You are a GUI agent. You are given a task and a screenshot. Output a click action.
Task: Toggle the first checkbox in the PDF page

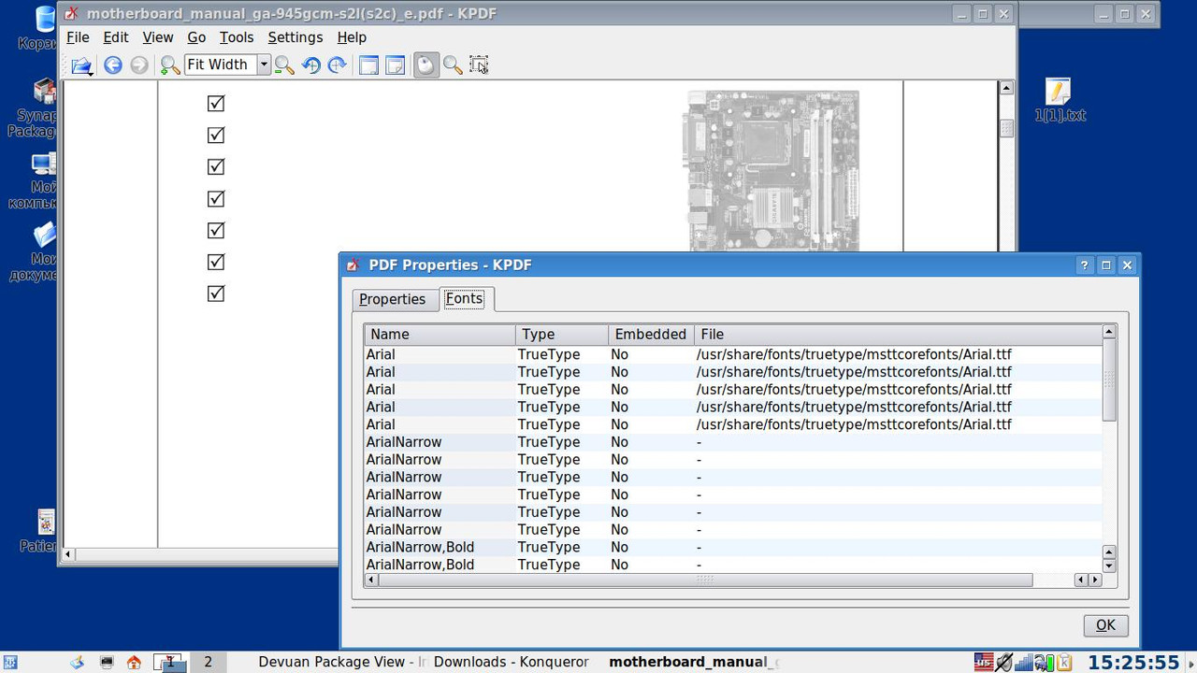[216, 103]
